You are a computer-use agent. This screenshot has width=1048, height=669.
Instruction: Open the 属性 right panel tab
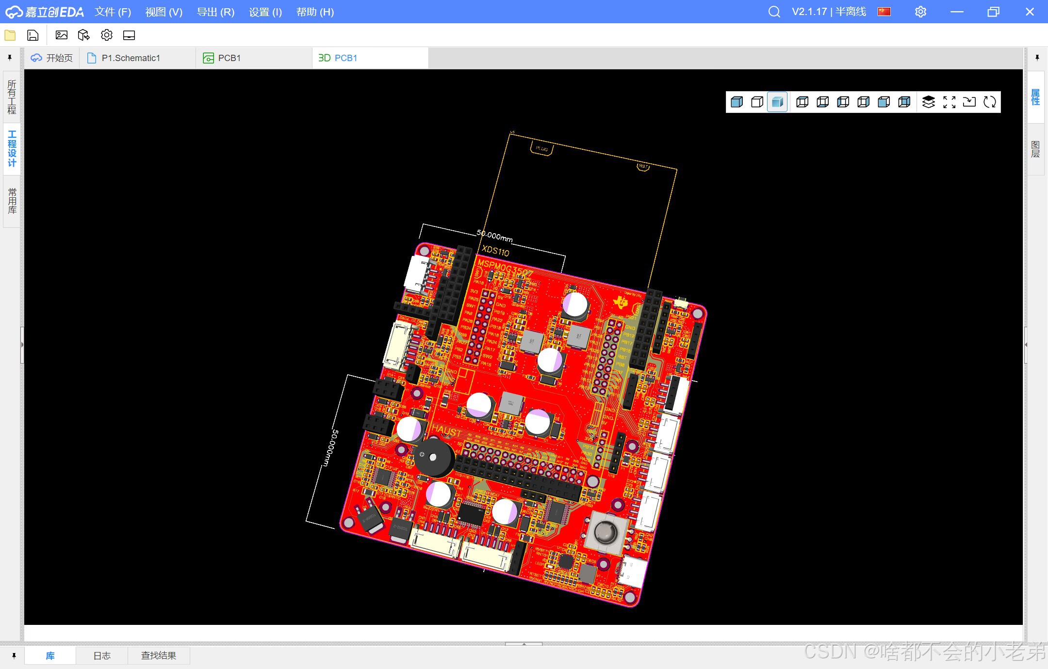[x=1035, y=97]
